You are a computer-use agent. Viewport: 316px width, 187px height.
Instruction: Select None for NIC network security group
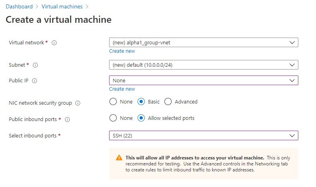pyautogui.click(x=113, y=102)
